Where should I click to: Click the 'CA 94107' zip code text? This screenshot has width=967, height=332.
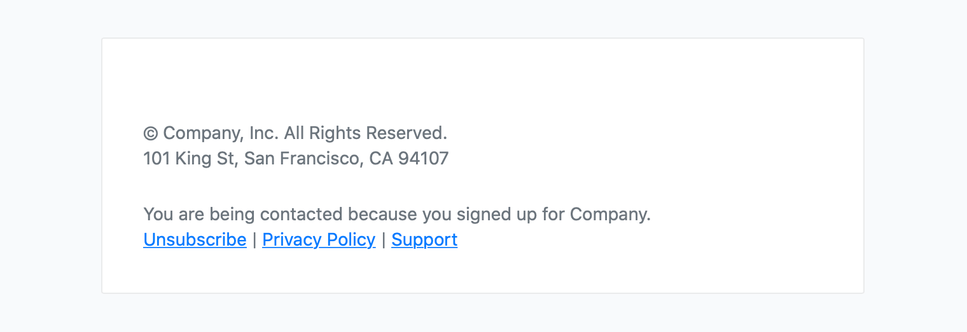point(408,158)
